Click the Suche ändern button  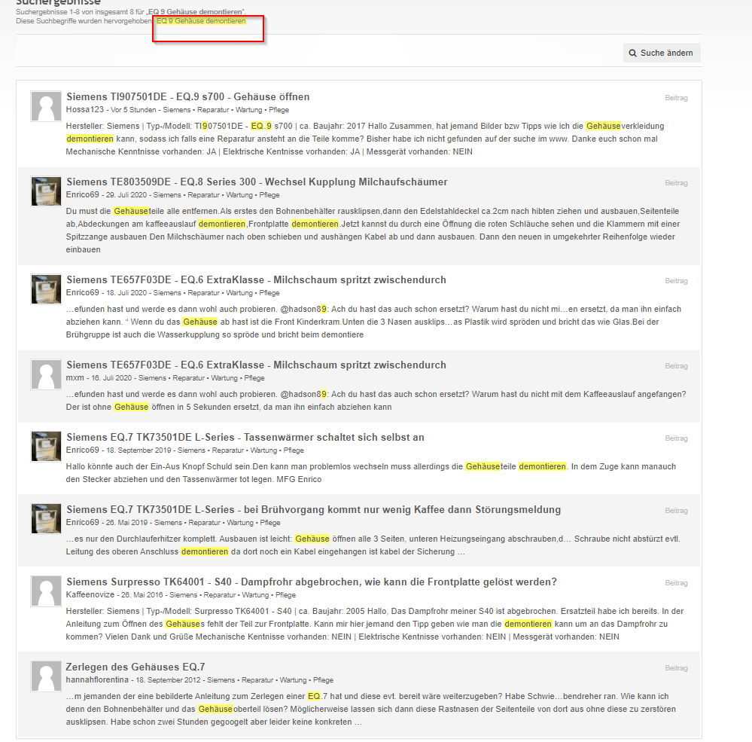[x=662, y=53]
